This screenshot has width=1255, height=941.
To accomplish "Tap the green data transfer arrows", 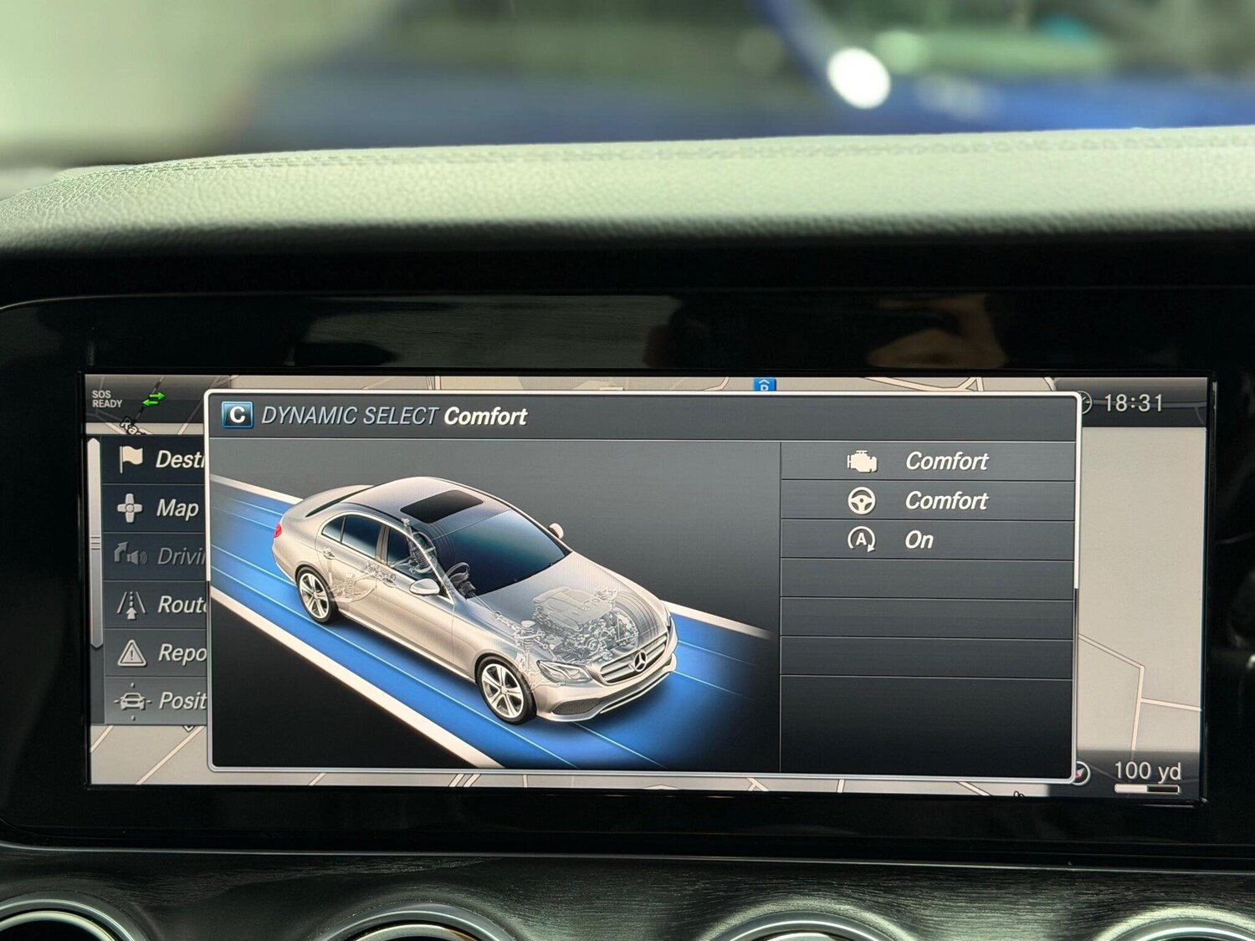I will [x=154, y=399].
